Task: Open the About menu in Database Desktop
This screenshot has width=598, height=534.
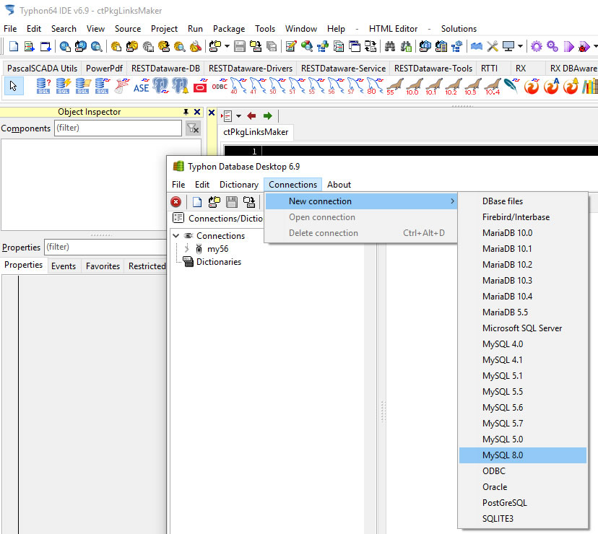Action: point(339,185)
